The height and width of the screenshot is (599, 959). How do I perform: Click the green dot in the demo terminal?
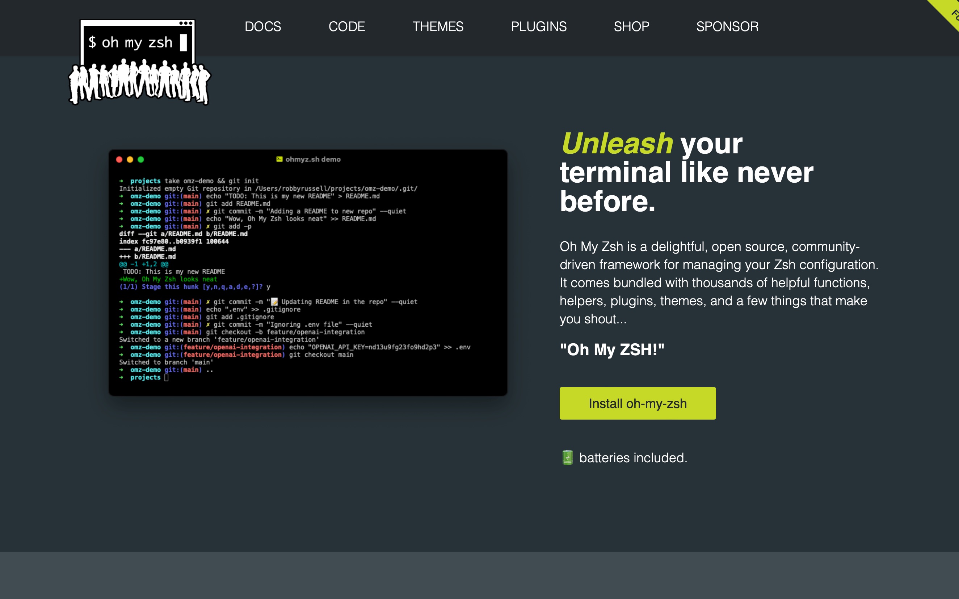pos(141,159)
